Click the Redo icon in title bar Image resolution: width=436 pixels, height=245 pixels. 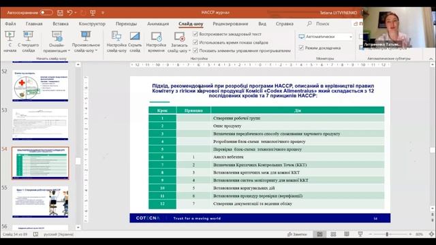(83, 12)
